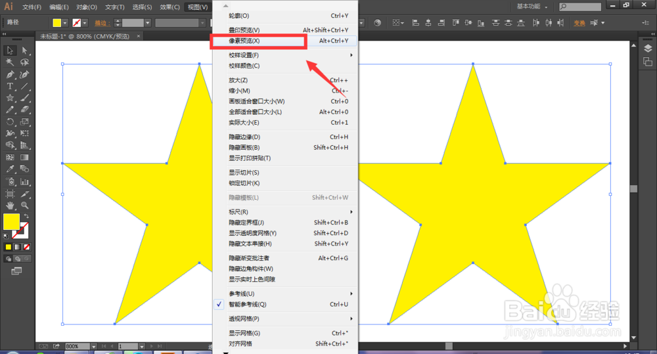657x354 pixels.
Task: Toggle Smart Guides 智能参考线(Q) checkmark item
Action: tap(285, 305)
